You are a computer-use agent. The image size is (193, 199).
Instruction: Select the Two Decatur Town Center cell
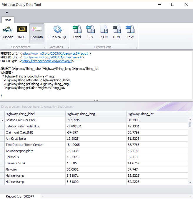pos(35,145)
